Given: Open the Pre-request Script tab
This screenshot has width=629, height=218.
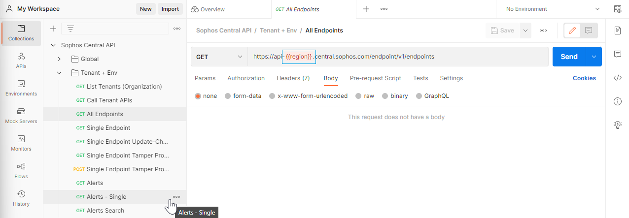Looking at the screenshot, I should click(376, 78).
